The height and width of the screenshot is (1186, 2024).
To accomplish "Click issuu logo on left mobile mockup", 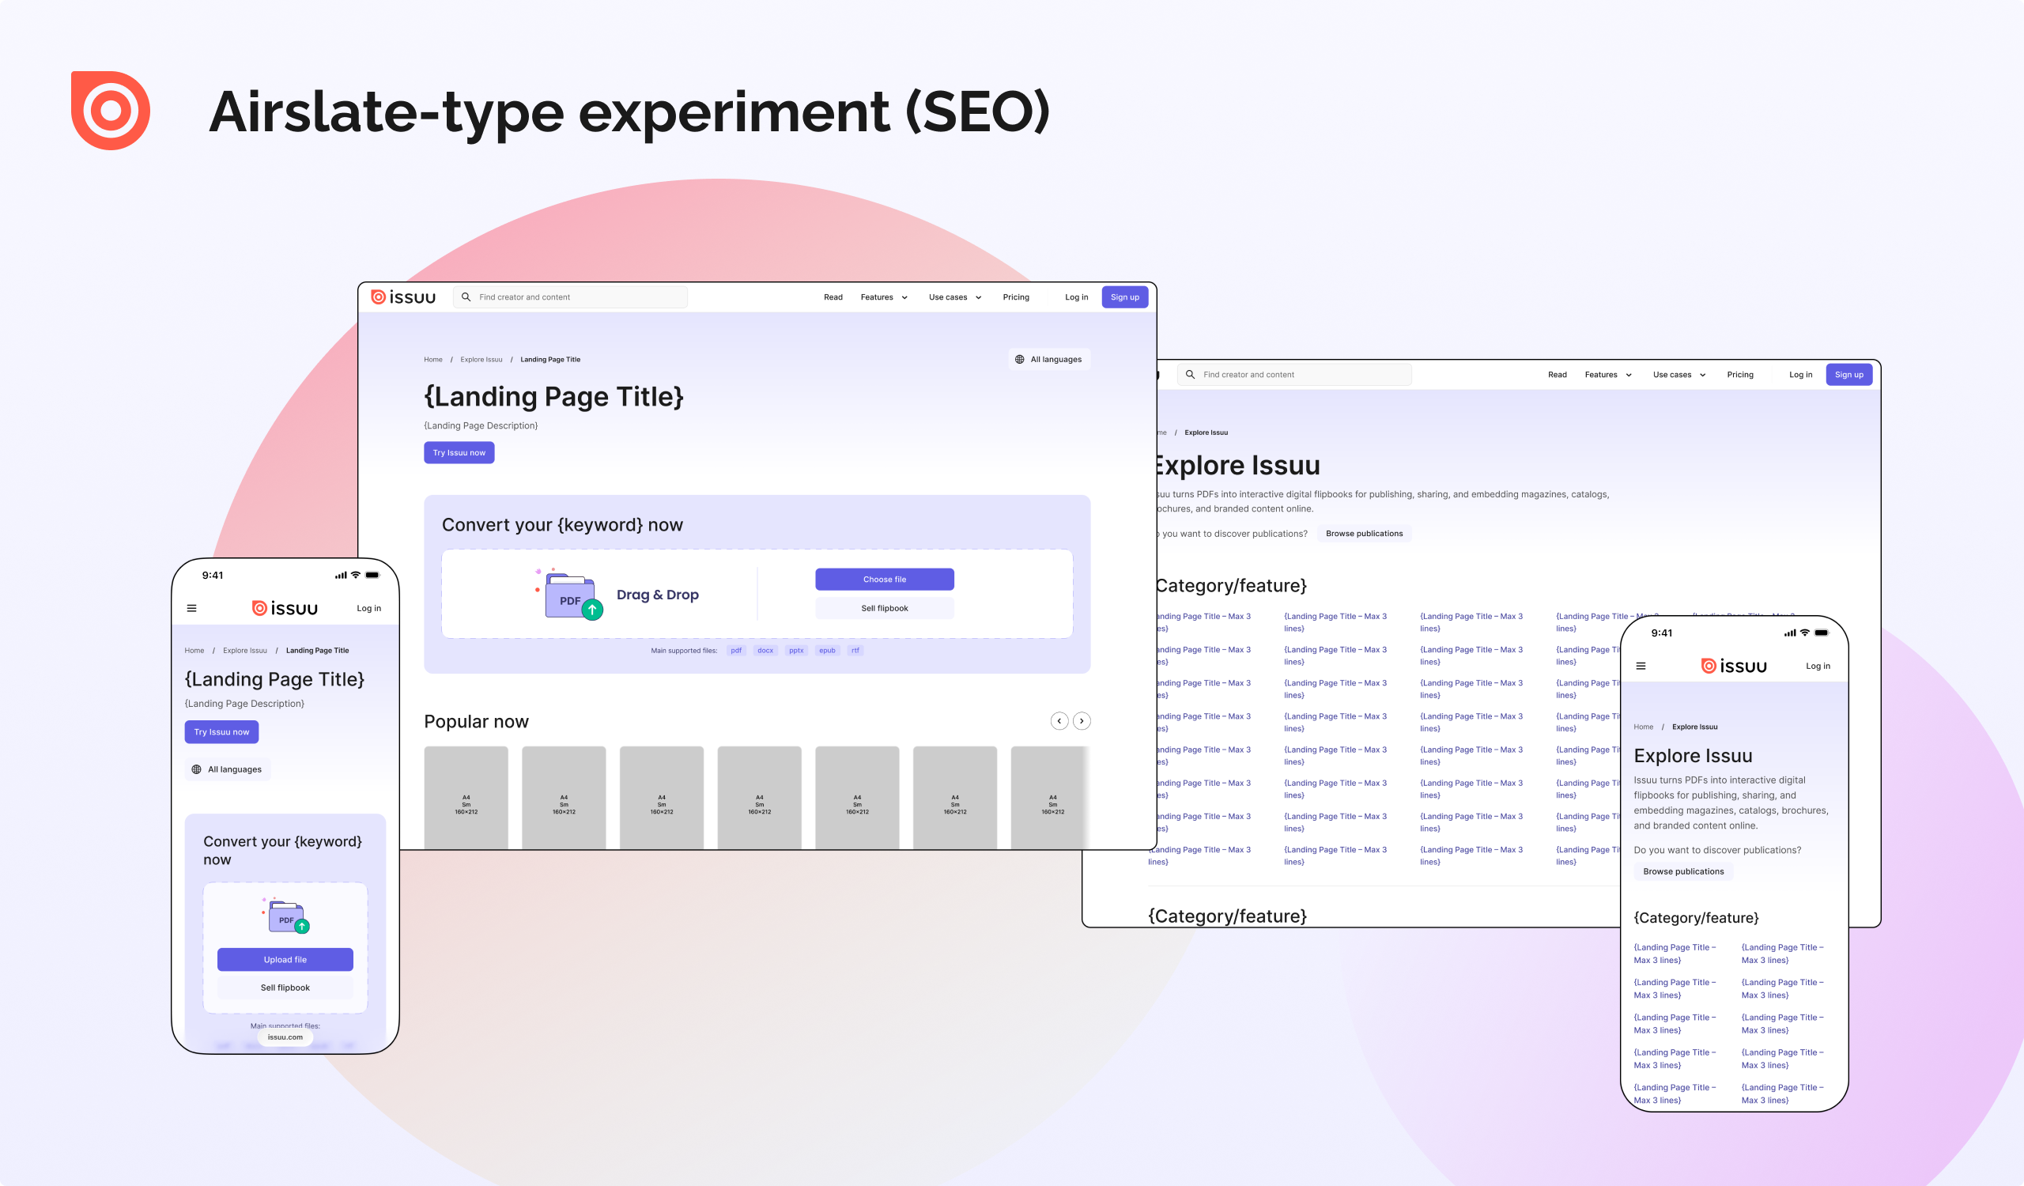I will 285,609.
